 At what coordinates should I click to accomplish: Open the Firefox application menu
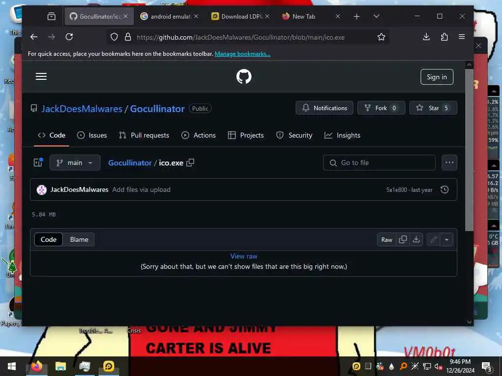(462, 37)
